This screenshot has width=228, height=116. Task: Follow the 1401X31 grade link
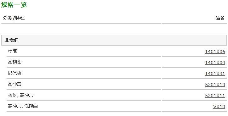215,74
